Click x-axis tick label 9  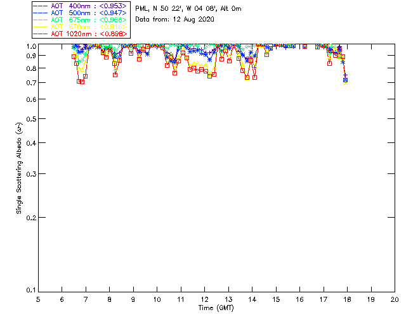pos(133,300)
